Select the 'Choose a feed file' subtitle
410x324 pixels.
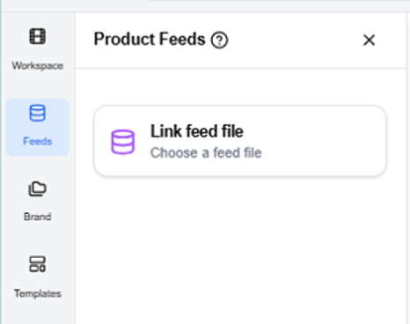(206, 153)
